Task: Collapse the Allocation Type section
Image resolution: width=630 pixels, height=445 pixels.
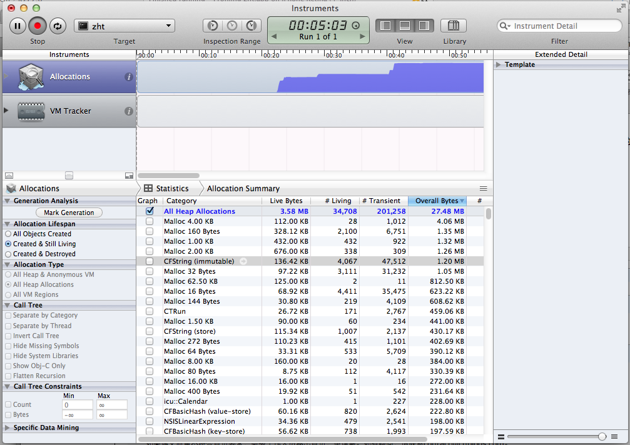Action: (x=8, y=264)
